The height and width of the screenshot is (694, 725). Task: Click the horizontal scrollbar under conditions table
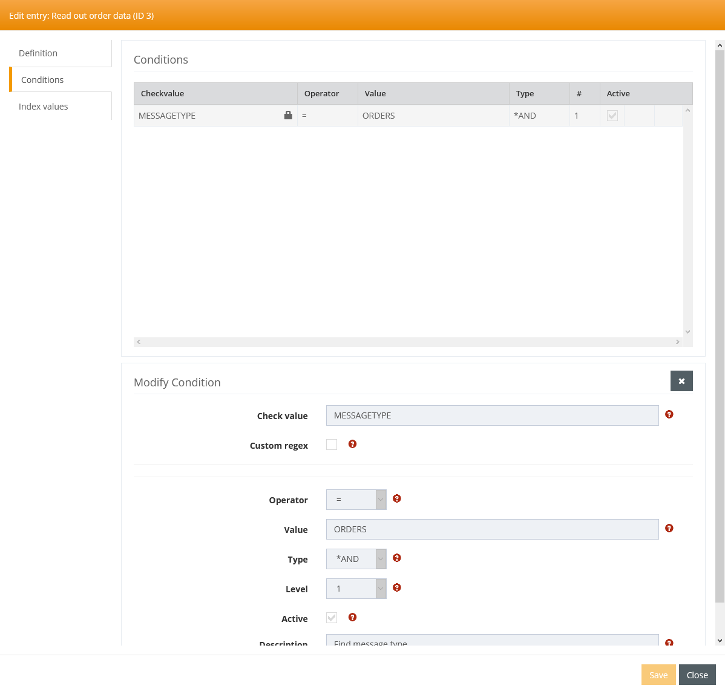coord(408,342)
